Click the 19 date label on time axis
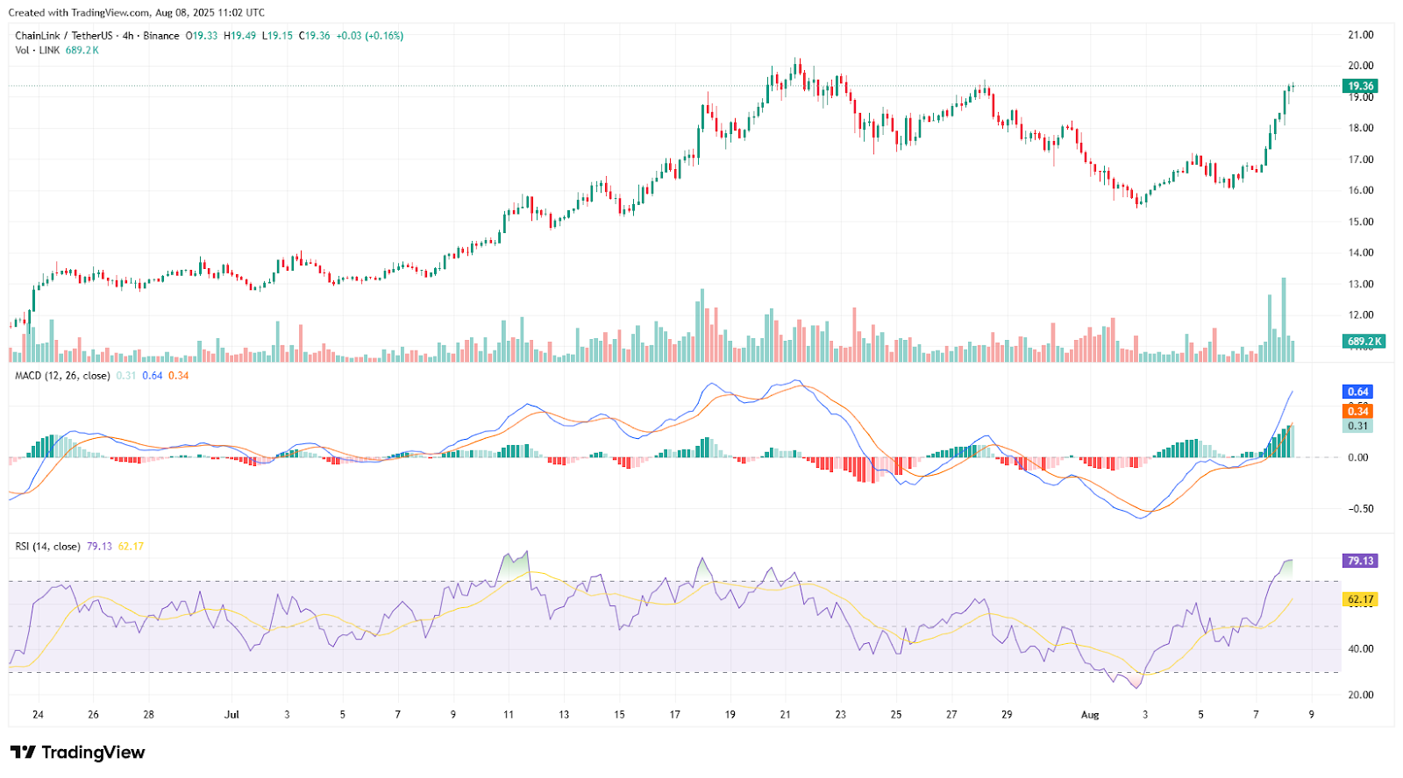Viewport: 1403px width, 778px height. 730,715
